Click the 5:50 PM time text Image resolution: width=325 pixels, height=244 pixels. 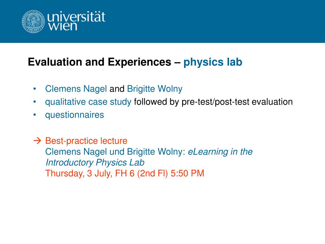pos(187,173)
